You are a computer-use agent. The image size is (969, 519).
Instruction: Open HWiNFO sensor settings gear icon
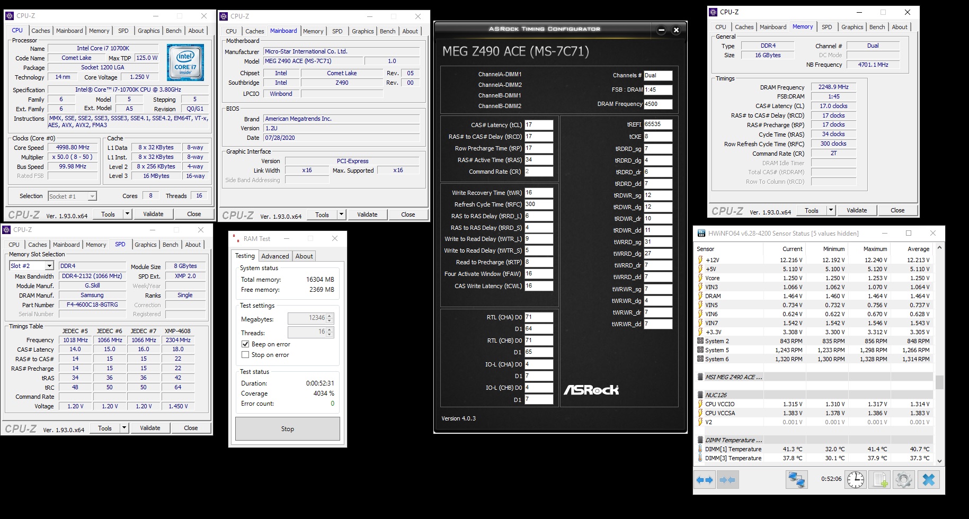click(x=904, y=480)
